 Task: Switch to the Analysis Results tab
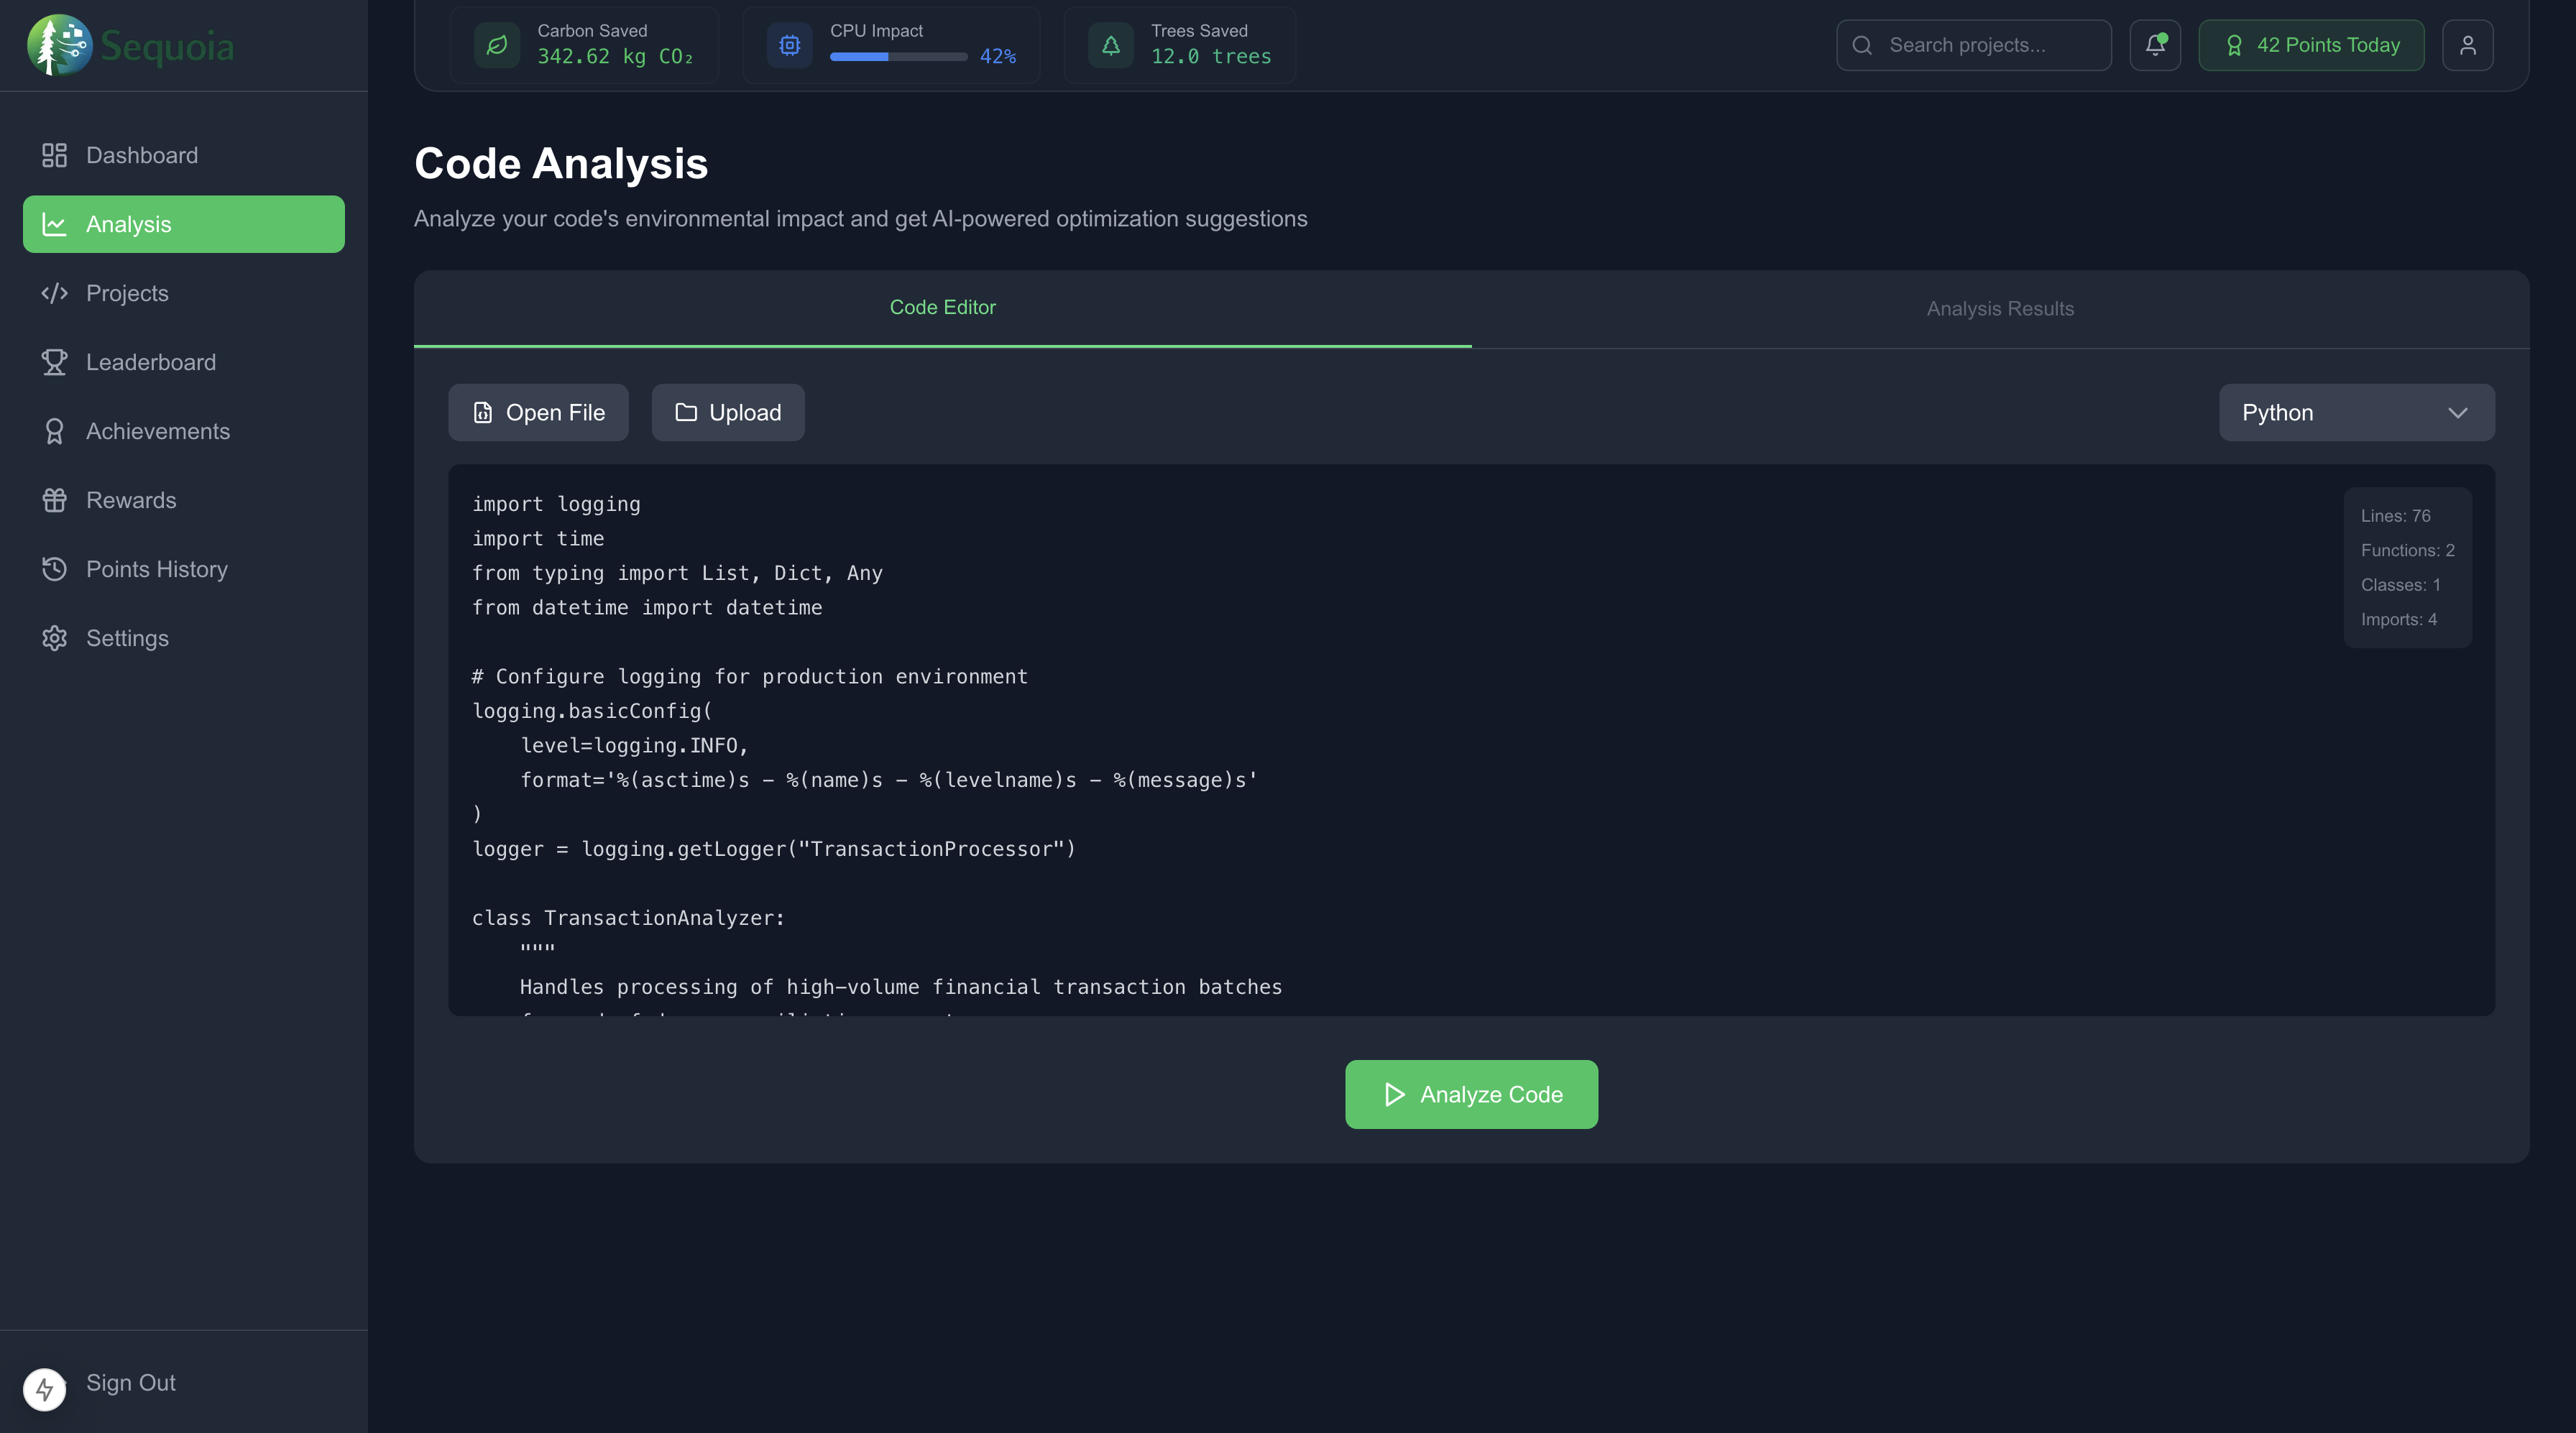[x=1999, y=309]
